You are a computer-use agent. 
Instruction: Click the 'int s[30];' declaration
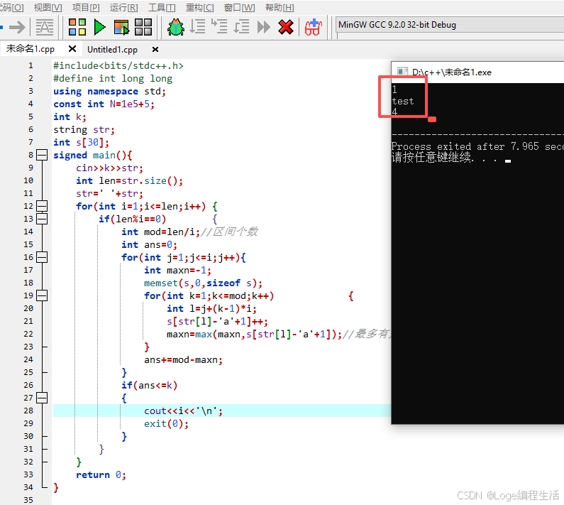click(x=82, y=142)
